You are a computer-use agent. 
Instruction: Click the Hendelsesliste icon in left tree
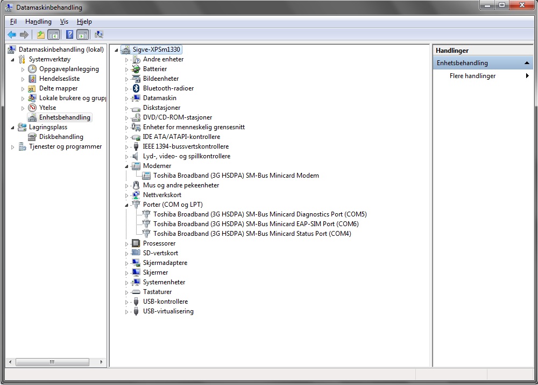coord(32,79)
